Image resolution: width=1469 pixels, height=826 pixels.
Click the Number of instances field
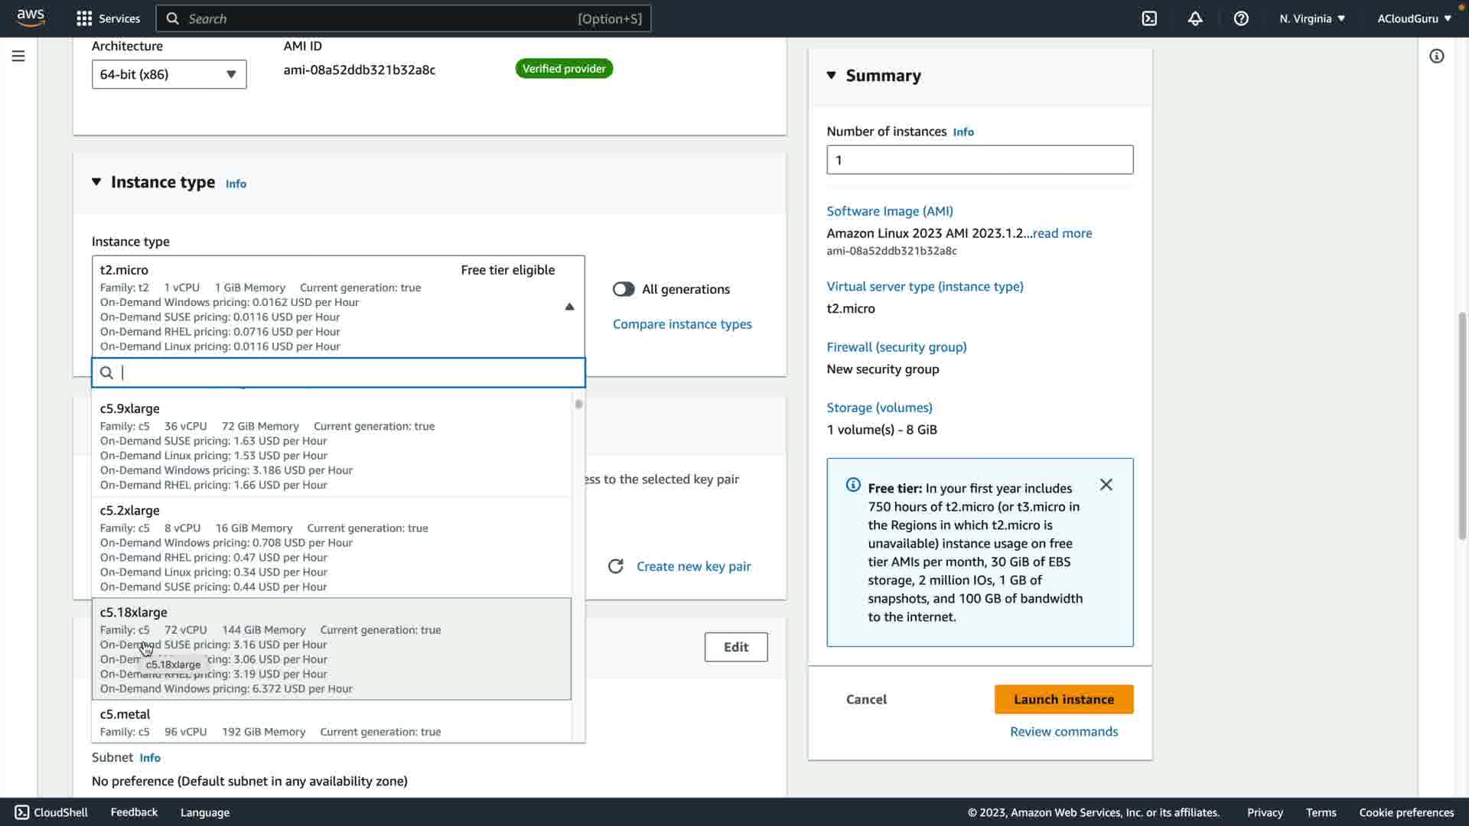(x=979, y=160)
